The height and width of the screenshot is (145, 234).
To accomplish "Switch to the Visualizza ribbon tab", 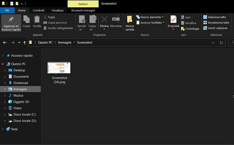I will point(58,10).
